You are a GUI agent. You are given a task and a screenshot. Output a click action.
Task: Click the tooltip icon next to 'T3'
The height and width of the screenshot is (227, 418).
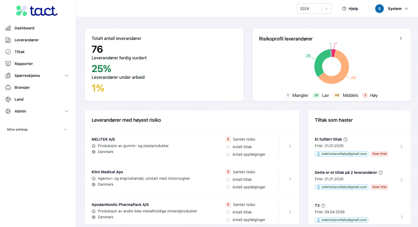[x=323, y=205]
